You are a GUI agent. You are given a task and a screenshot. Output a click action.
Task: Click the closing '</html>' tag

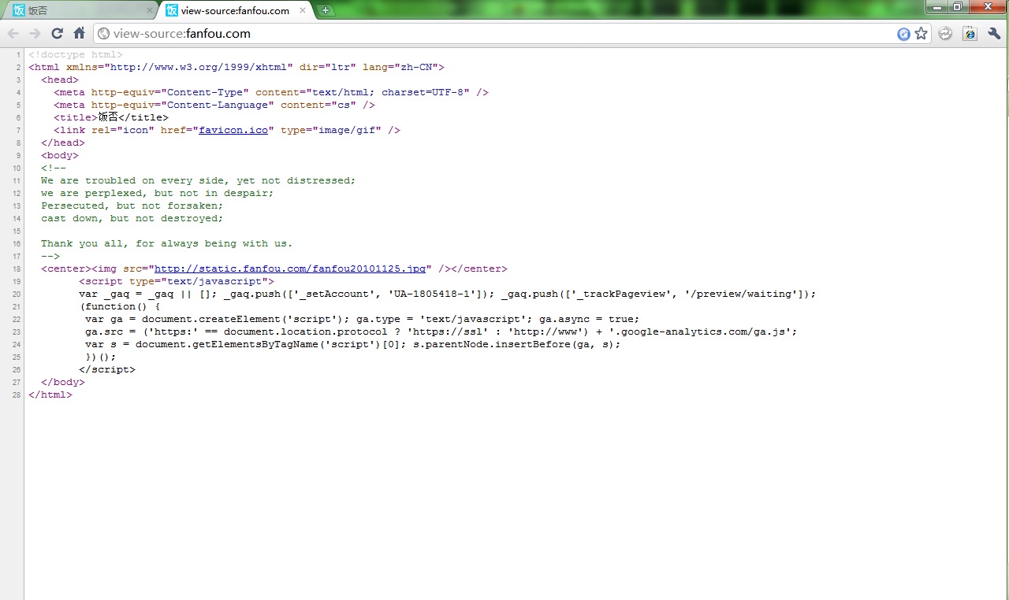(x=50, y=394)
